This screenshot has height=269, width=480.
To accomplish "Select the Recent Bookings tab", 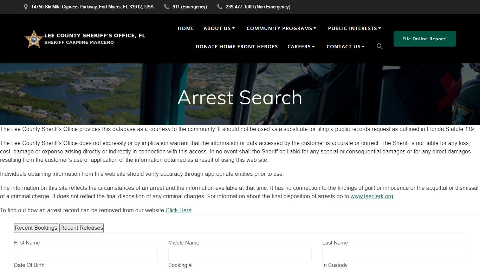I will coord(35,228).
